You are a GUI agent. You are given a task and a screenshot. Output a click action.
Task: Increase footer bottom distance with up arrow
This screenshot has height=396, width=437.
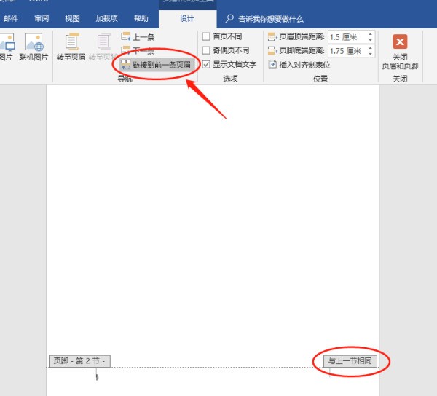[370, 48]
